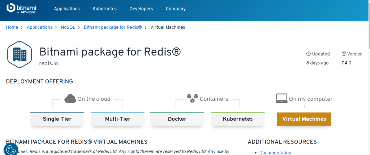Click the Bitnami by VMware logo
370x155 pixels.
(21, 9)
